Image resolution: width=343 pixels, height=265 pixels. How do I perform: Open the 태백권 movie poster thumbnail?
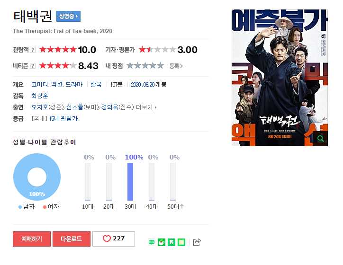coord(280,78)
